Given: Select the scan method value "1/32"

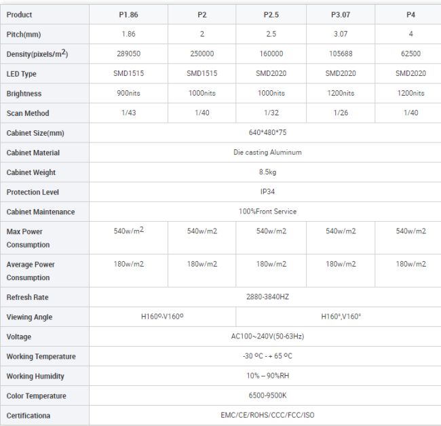Looking at the screenshot, I should (x=271, y=113).
